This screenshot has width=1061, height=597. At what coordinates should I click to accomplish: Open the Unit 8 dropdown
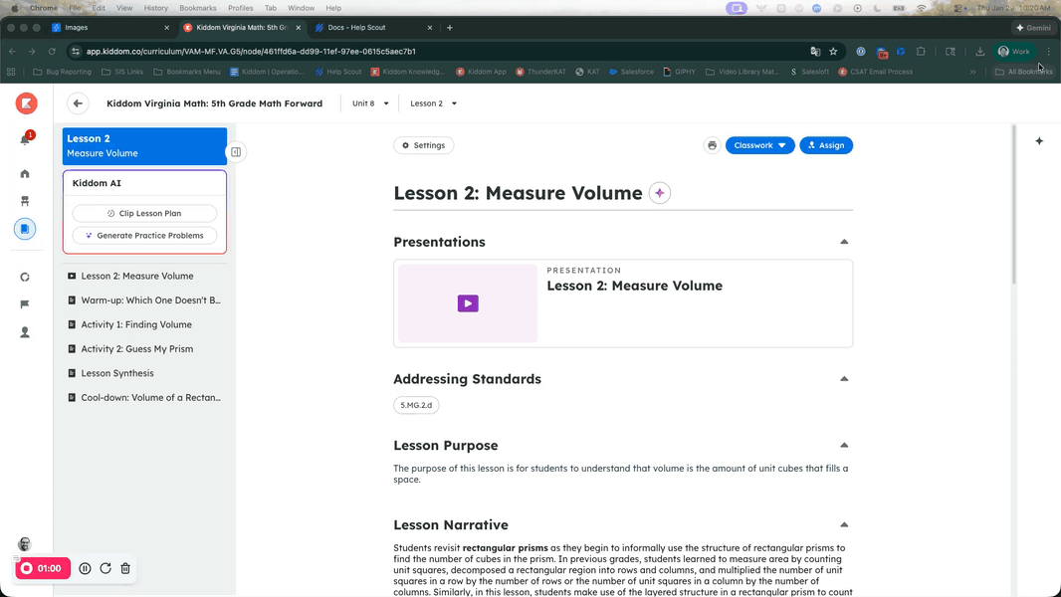coord(370,103)
